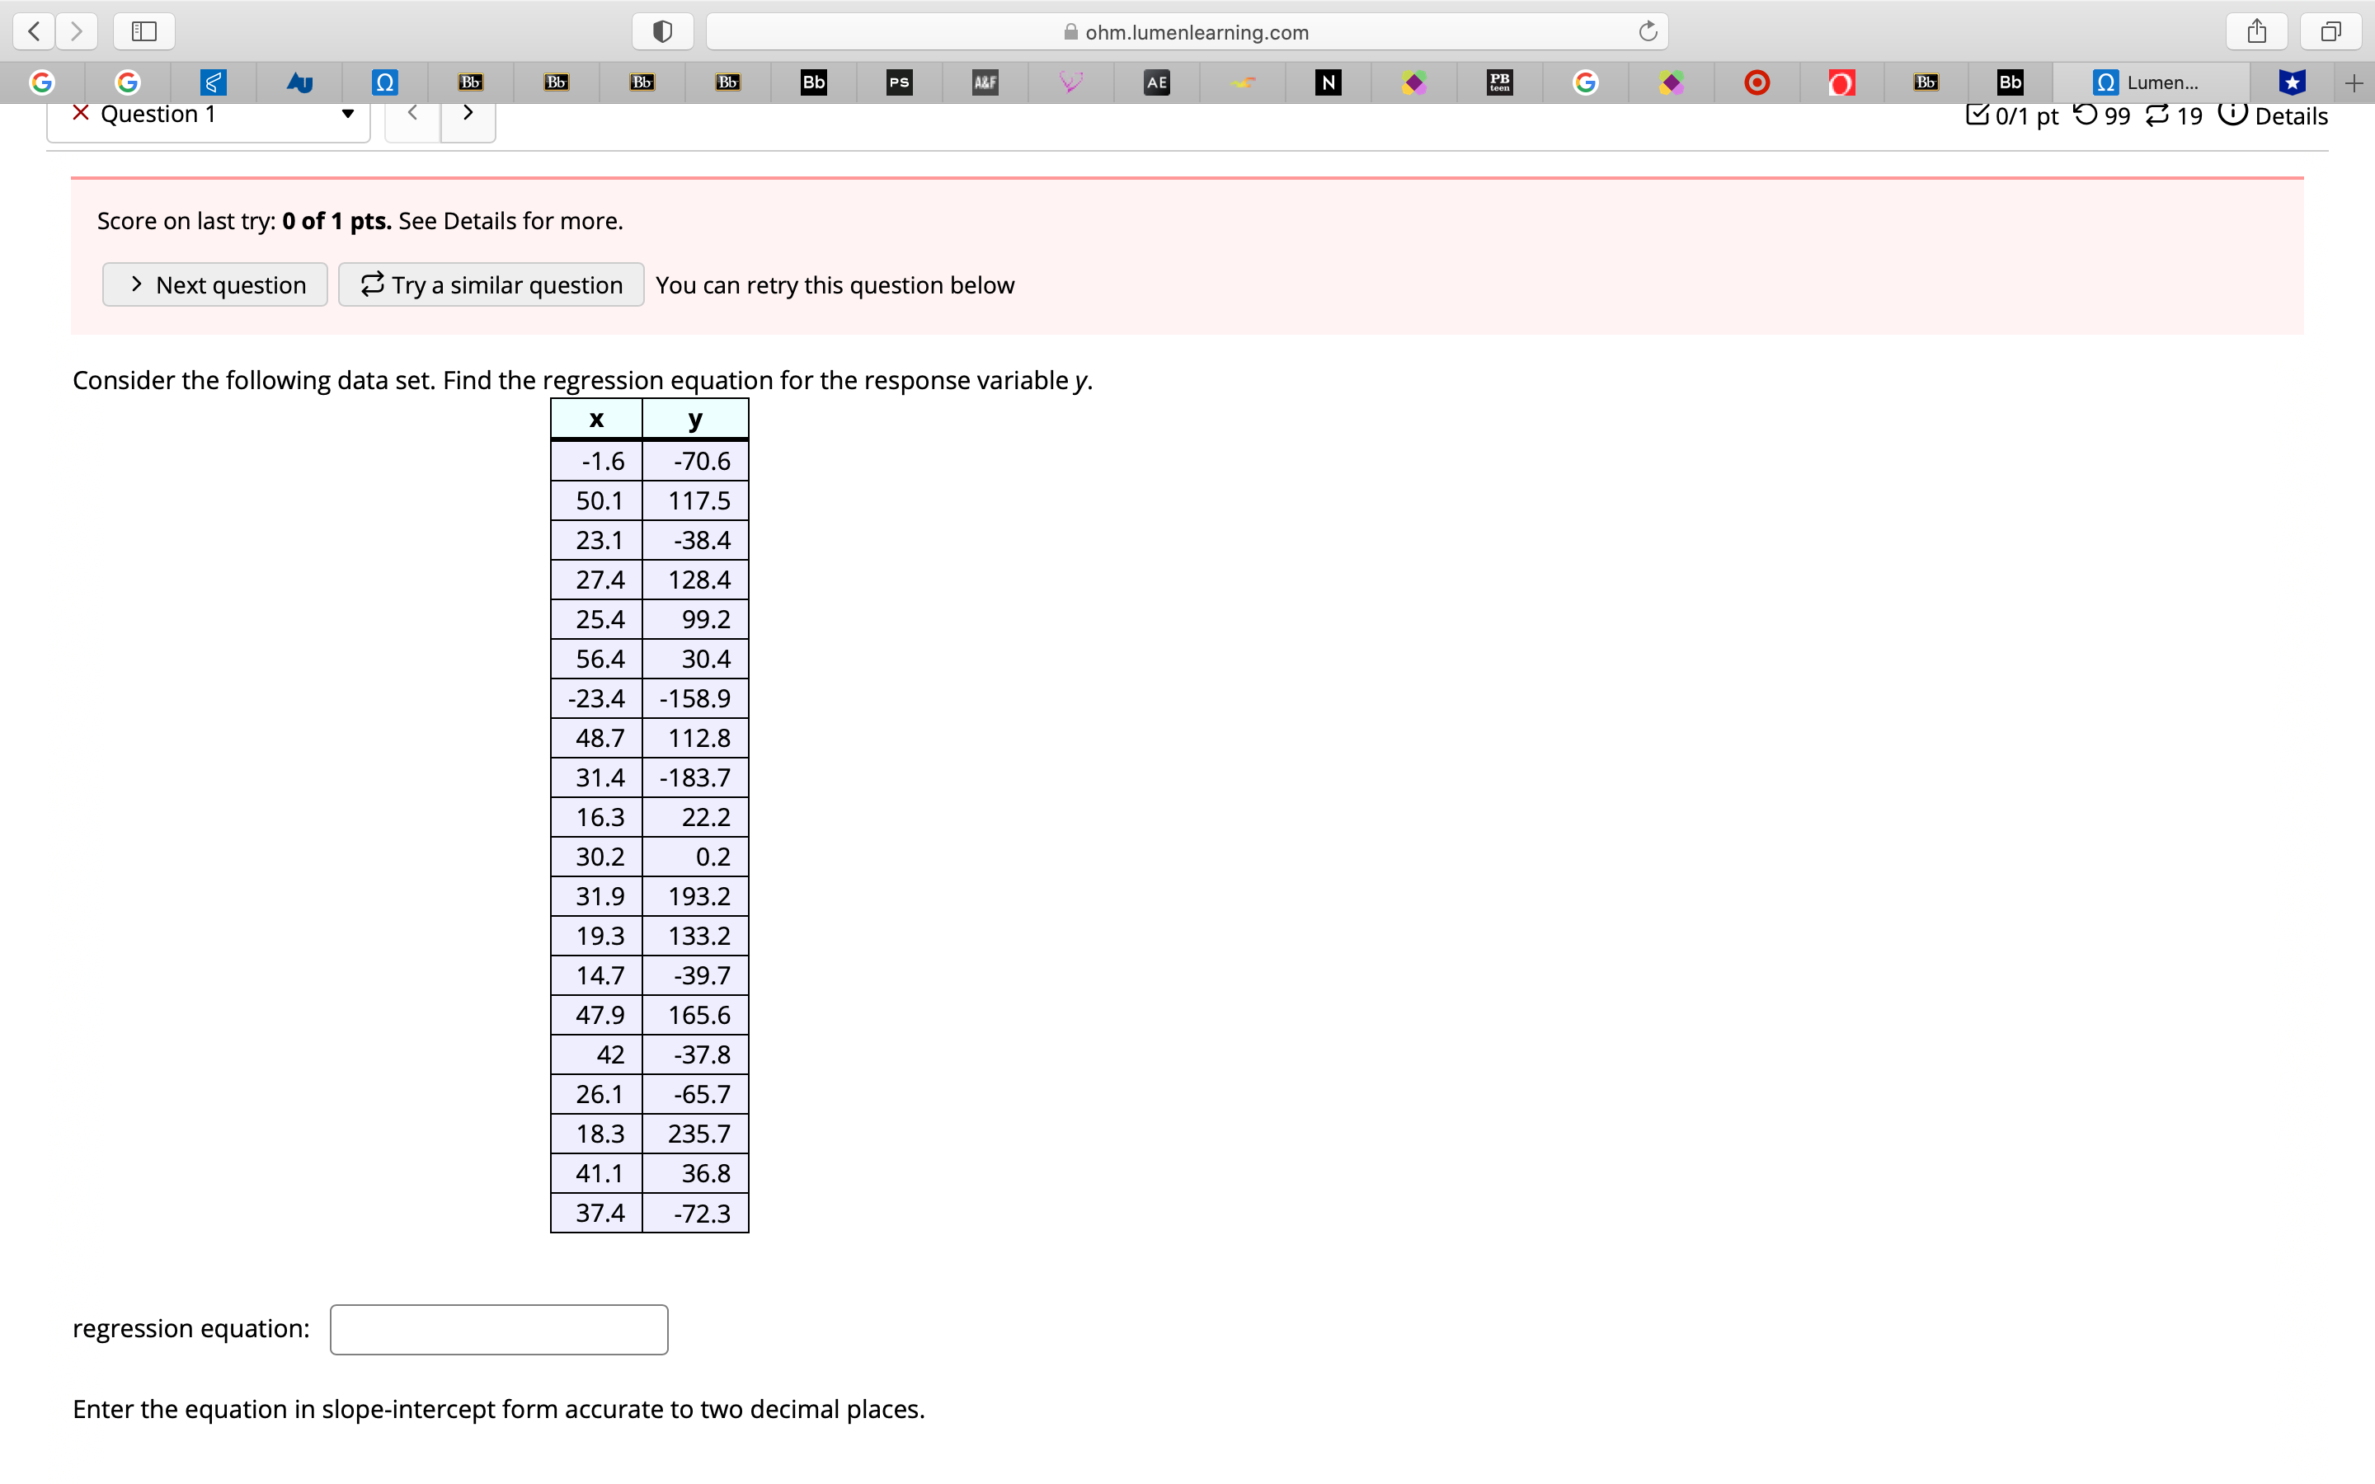This screenshot has height=1484, width=2375.
Task: Advance using the right chevron arrow
Action: (468, 112)
